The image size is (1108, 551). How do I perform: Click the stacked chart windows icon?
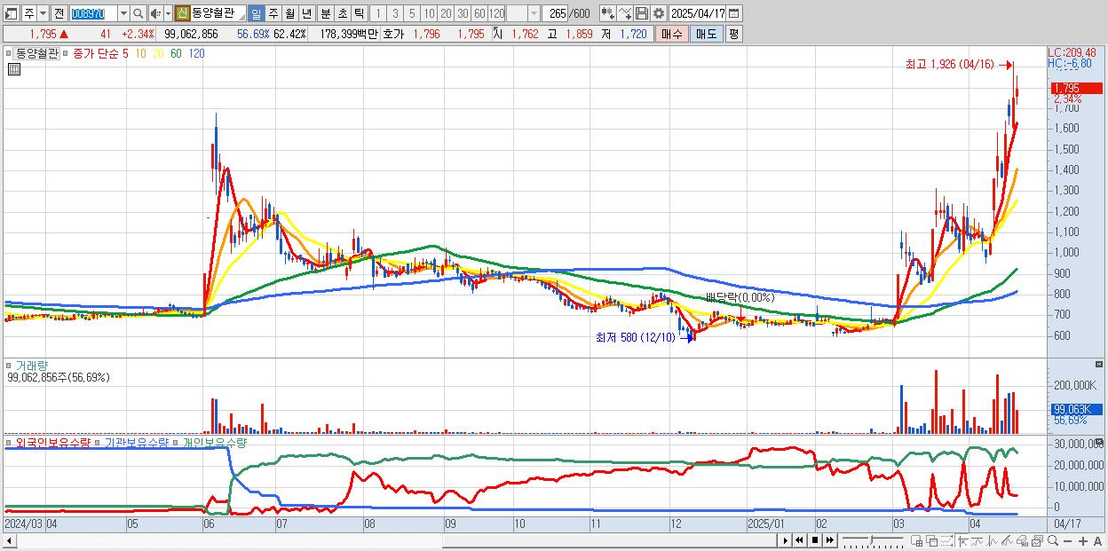[1038, 541]
